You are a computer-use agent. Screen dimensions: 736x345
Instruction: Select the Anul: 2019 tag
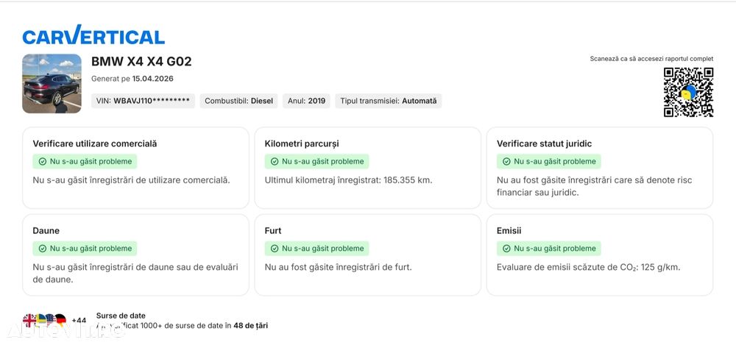coord(306,101)
